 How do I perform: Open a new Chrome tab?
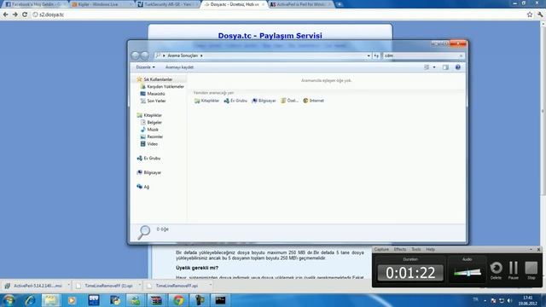pos(340,4)
